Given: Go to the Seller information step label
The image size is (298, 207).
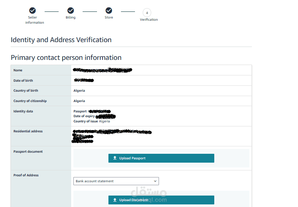Looking at the screenshot, I should coord(35,20).
